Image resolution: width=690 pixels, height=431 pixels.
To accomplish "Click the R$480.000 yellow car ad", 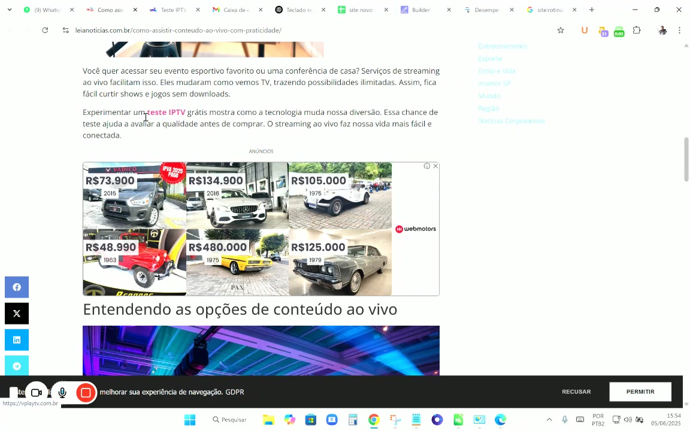I will coord(237,262).
